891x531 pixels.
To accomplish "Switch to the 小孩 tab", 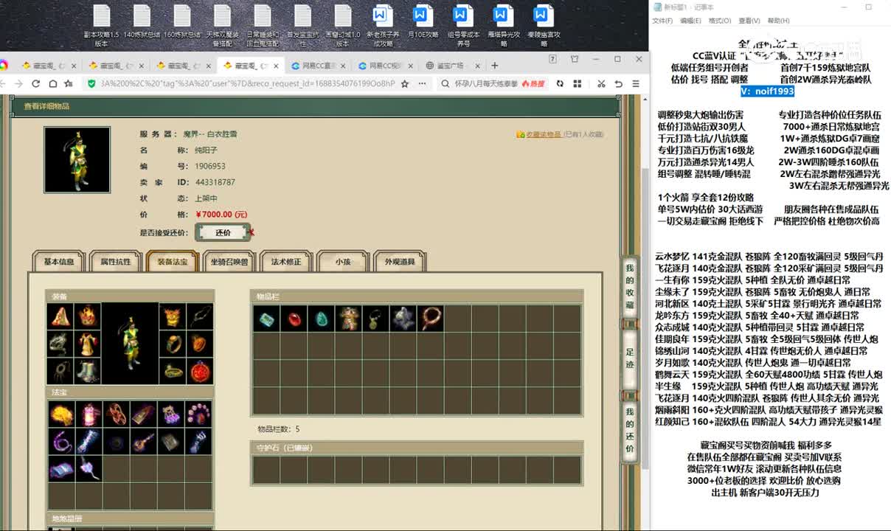I will [343, 262].
